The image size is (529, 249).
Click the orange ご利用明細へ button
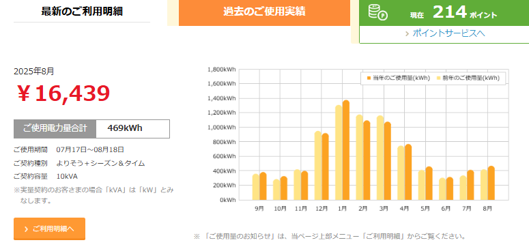click(50, 229)
